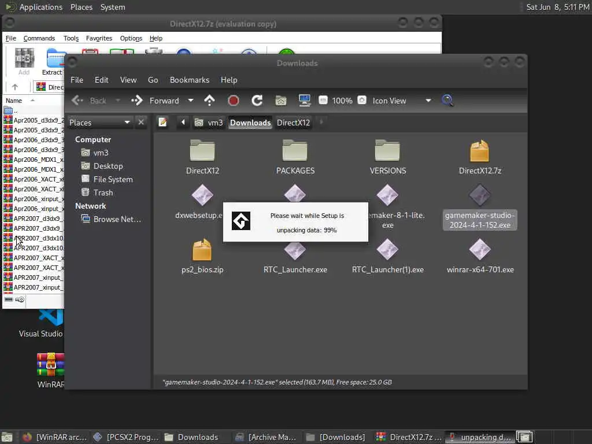The height and width of the screenshot is (444, 592).
Task: Zoom out with the minus icon
Action: tap(323, 101)
